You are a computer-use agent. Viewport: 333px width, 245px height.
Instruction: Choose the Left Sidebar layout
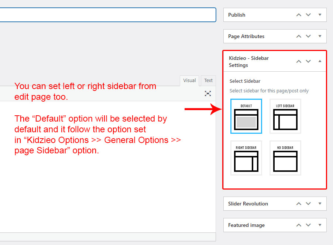click(x=285, y=116)
